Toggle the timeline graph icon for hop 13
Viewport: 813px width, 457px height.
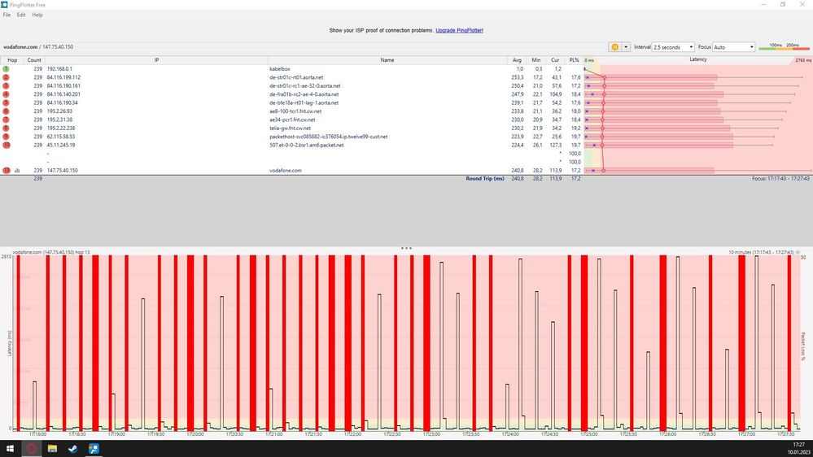(x=17, y=170)
